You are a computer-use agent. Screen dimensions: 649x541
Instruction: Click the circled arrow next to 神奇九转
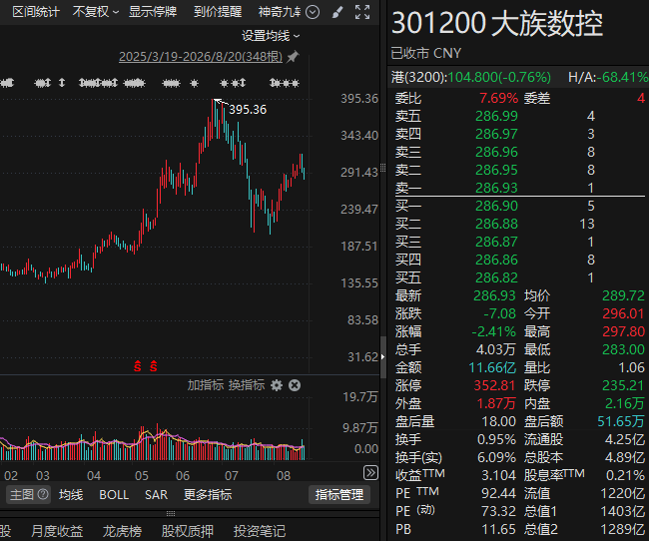point(313,12)
